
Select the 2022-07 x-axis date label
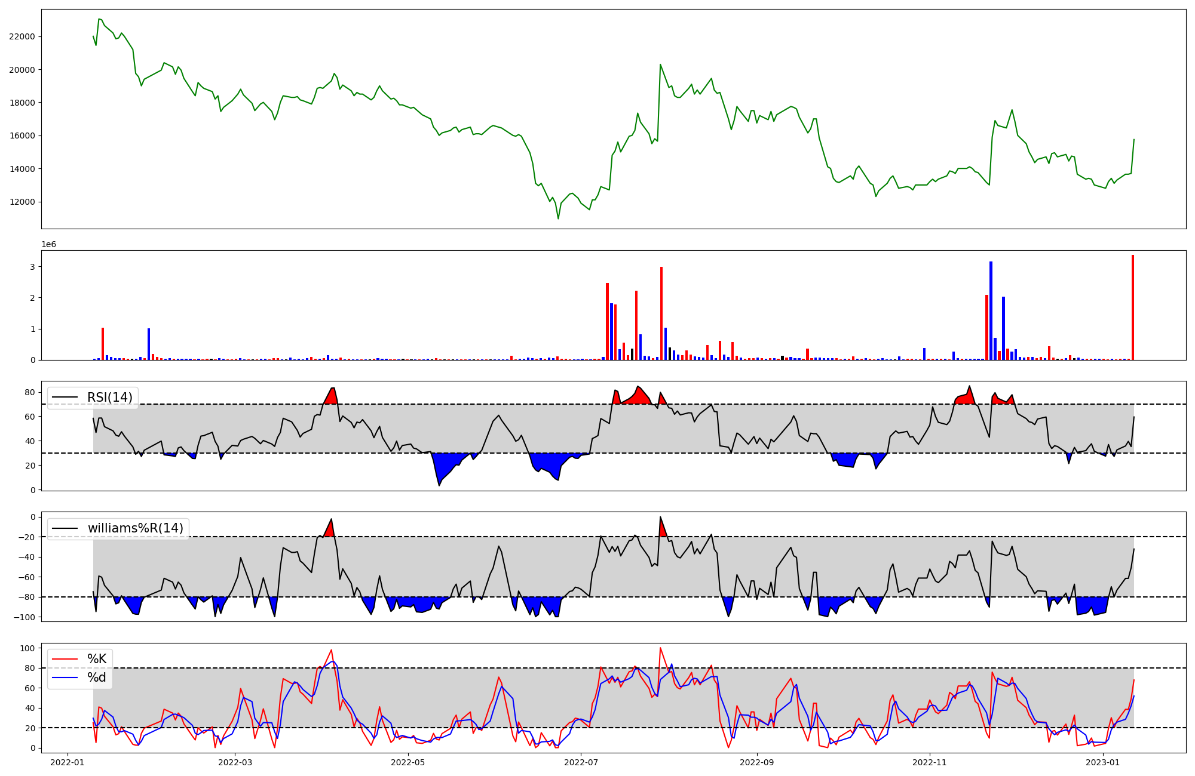(x=581, y=762)
